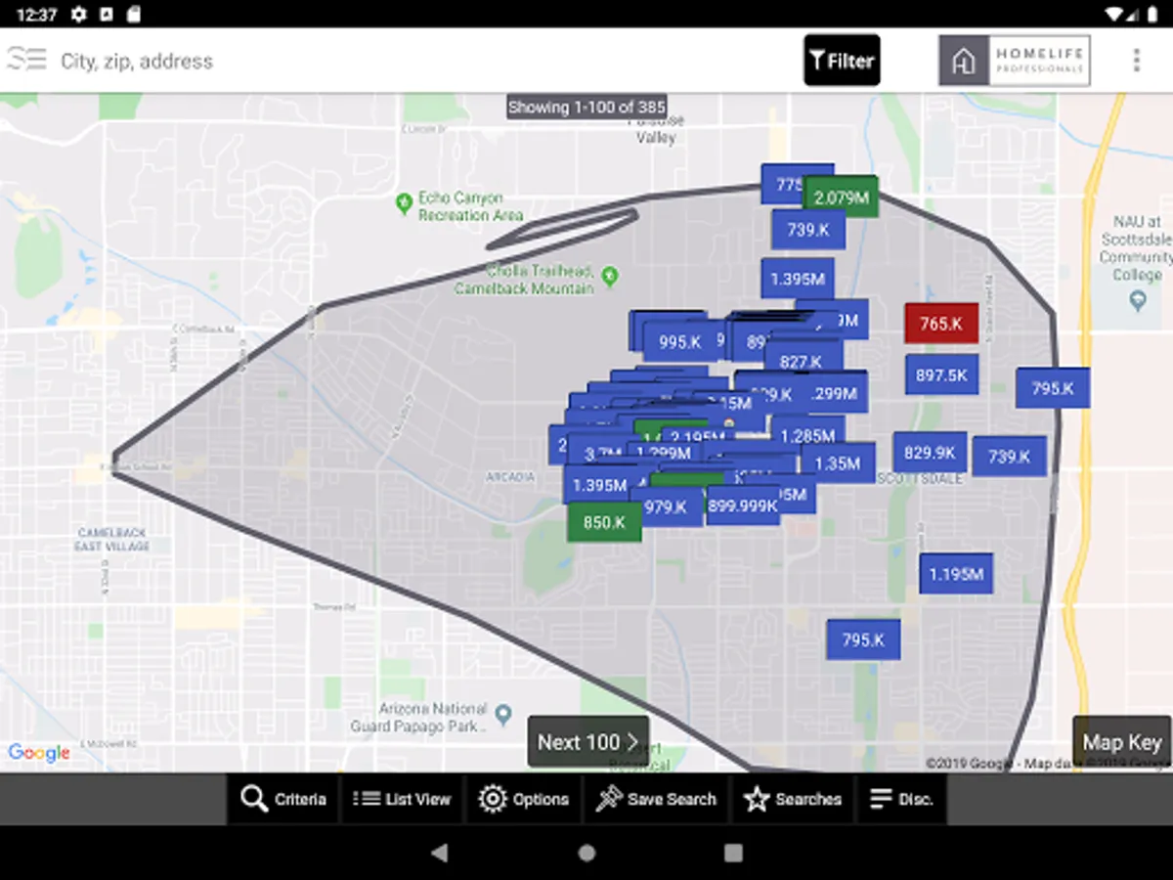Image resolution: width=1173 pixels, height=880 pixels.
Task: Show the Map Key legend
Action: point(1122,742)
